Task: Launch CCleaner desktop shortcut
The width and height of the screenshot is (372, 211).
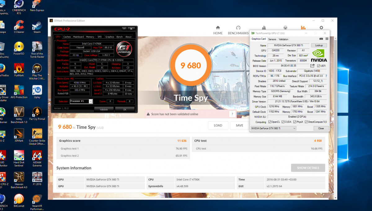Action: pyautogui.click(x=19, y=26)
